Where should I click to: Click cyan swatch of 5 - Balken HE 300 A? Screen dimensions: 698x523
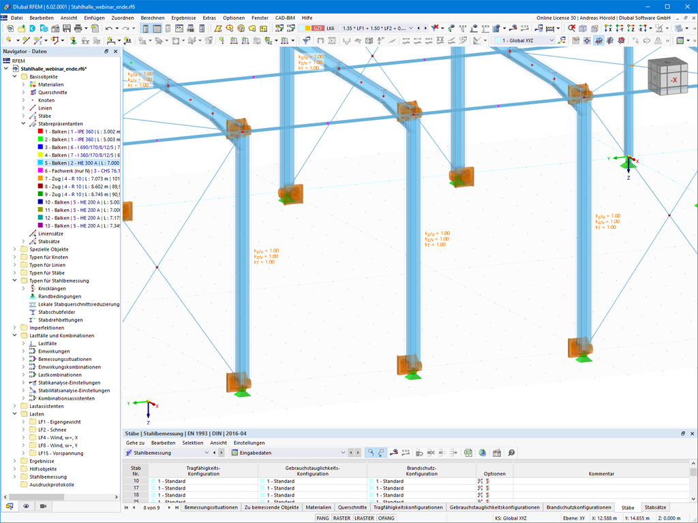[x=40, y=163]
